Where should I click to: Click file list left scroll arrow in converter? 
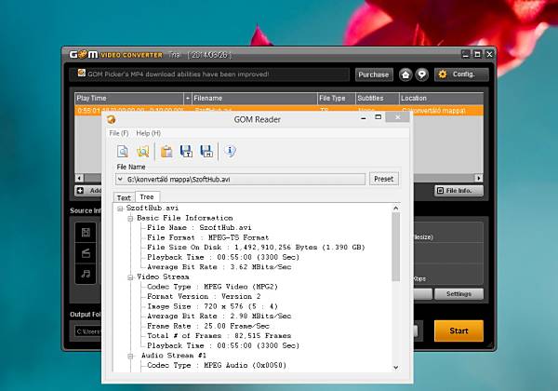(80, 178)
